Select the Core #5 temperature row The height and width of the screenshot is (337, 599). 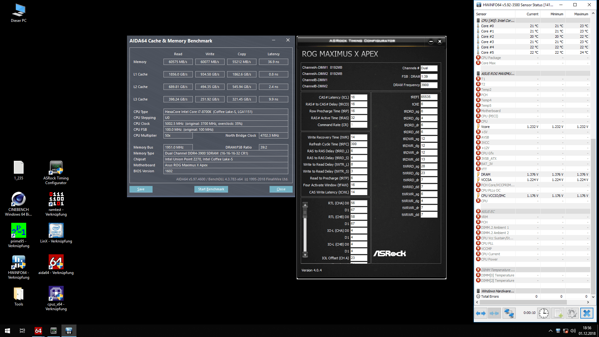[x=533, y=52]
